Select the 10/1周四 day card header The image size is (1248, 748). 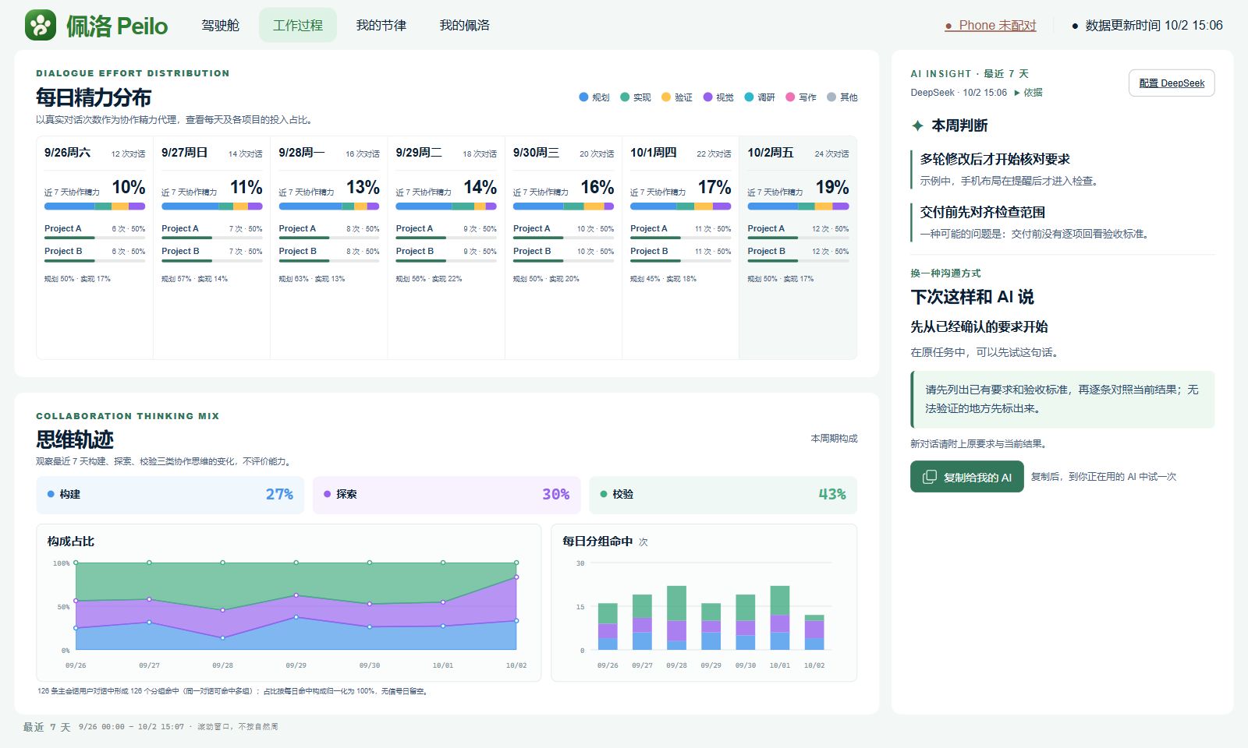[680, 153]
